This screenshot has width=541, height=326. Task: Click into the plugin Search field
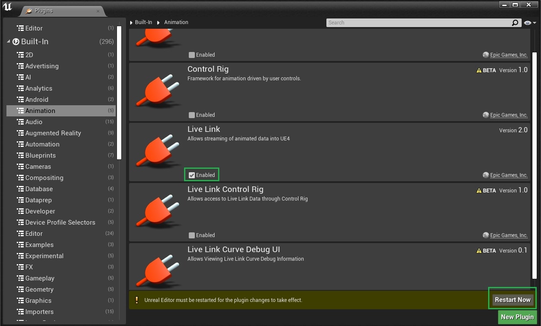coord(417,23)
